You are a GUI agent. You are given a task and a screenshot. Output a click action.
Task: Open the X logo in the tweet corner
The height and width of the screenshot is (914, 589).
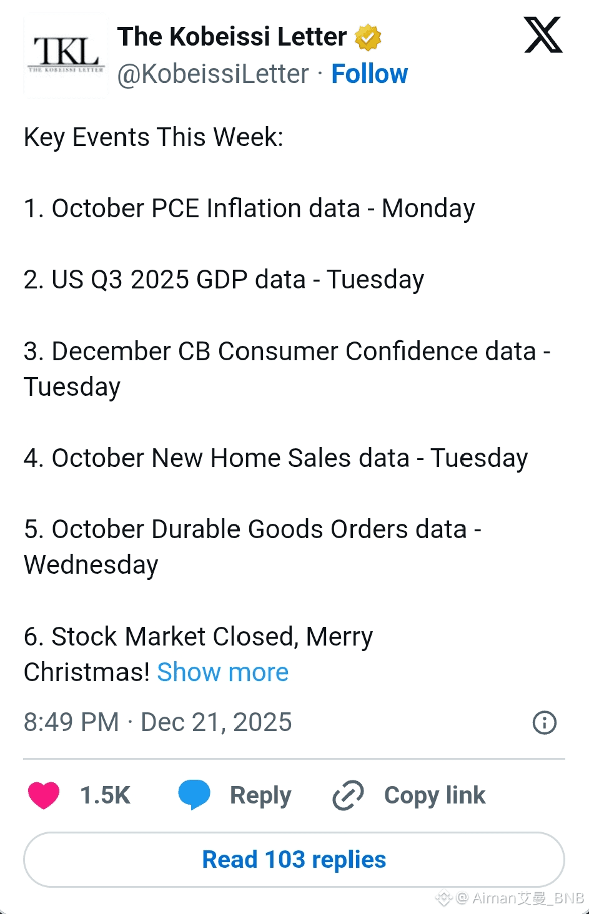tap(543, 36)
